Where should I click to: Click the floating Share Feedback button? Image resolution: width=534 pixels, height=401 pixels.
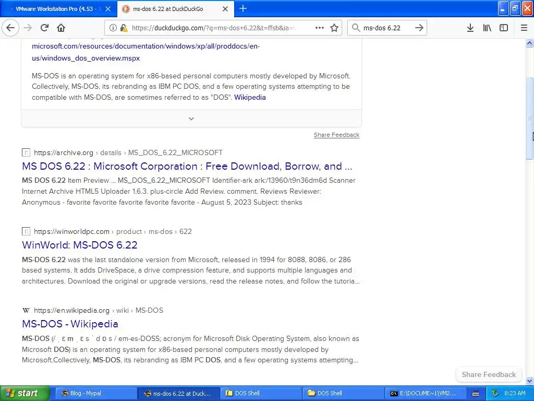(489, 374)
